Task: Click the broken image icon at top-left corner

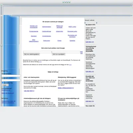Action: pos(1,5)
